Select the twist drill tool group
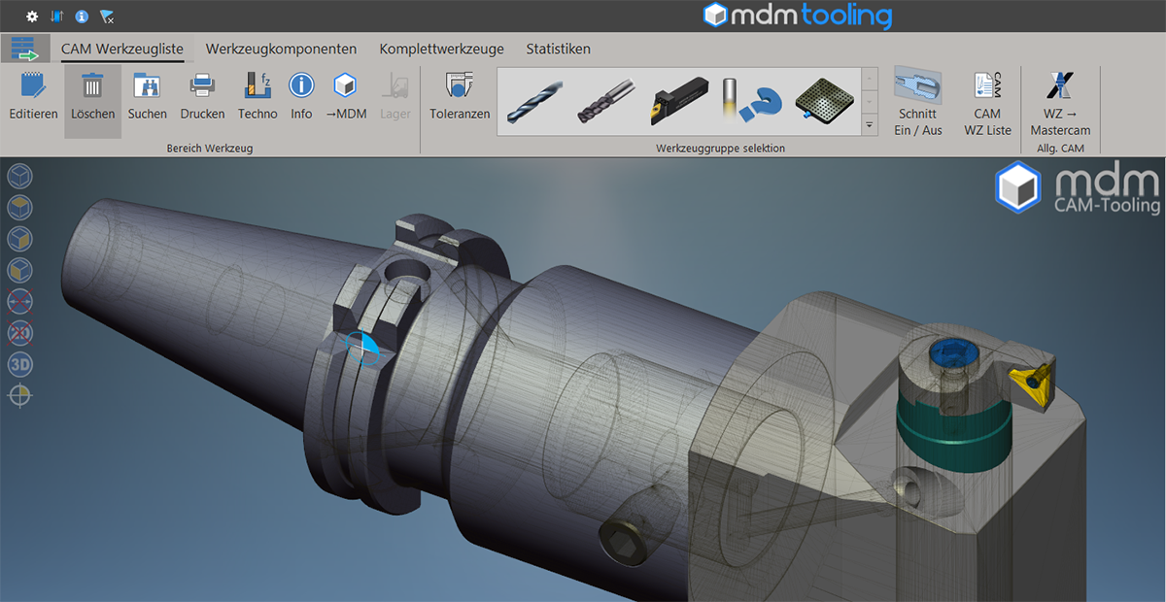Screen dimensions: 1166x602 (x=533, y=99)
